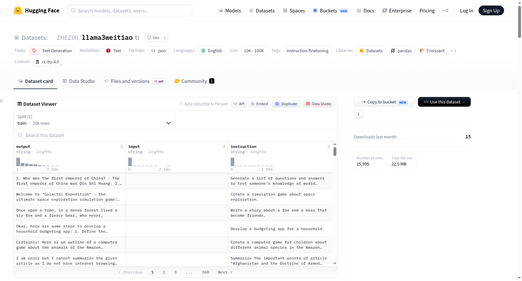Sort the output column

tap(122, 147)
